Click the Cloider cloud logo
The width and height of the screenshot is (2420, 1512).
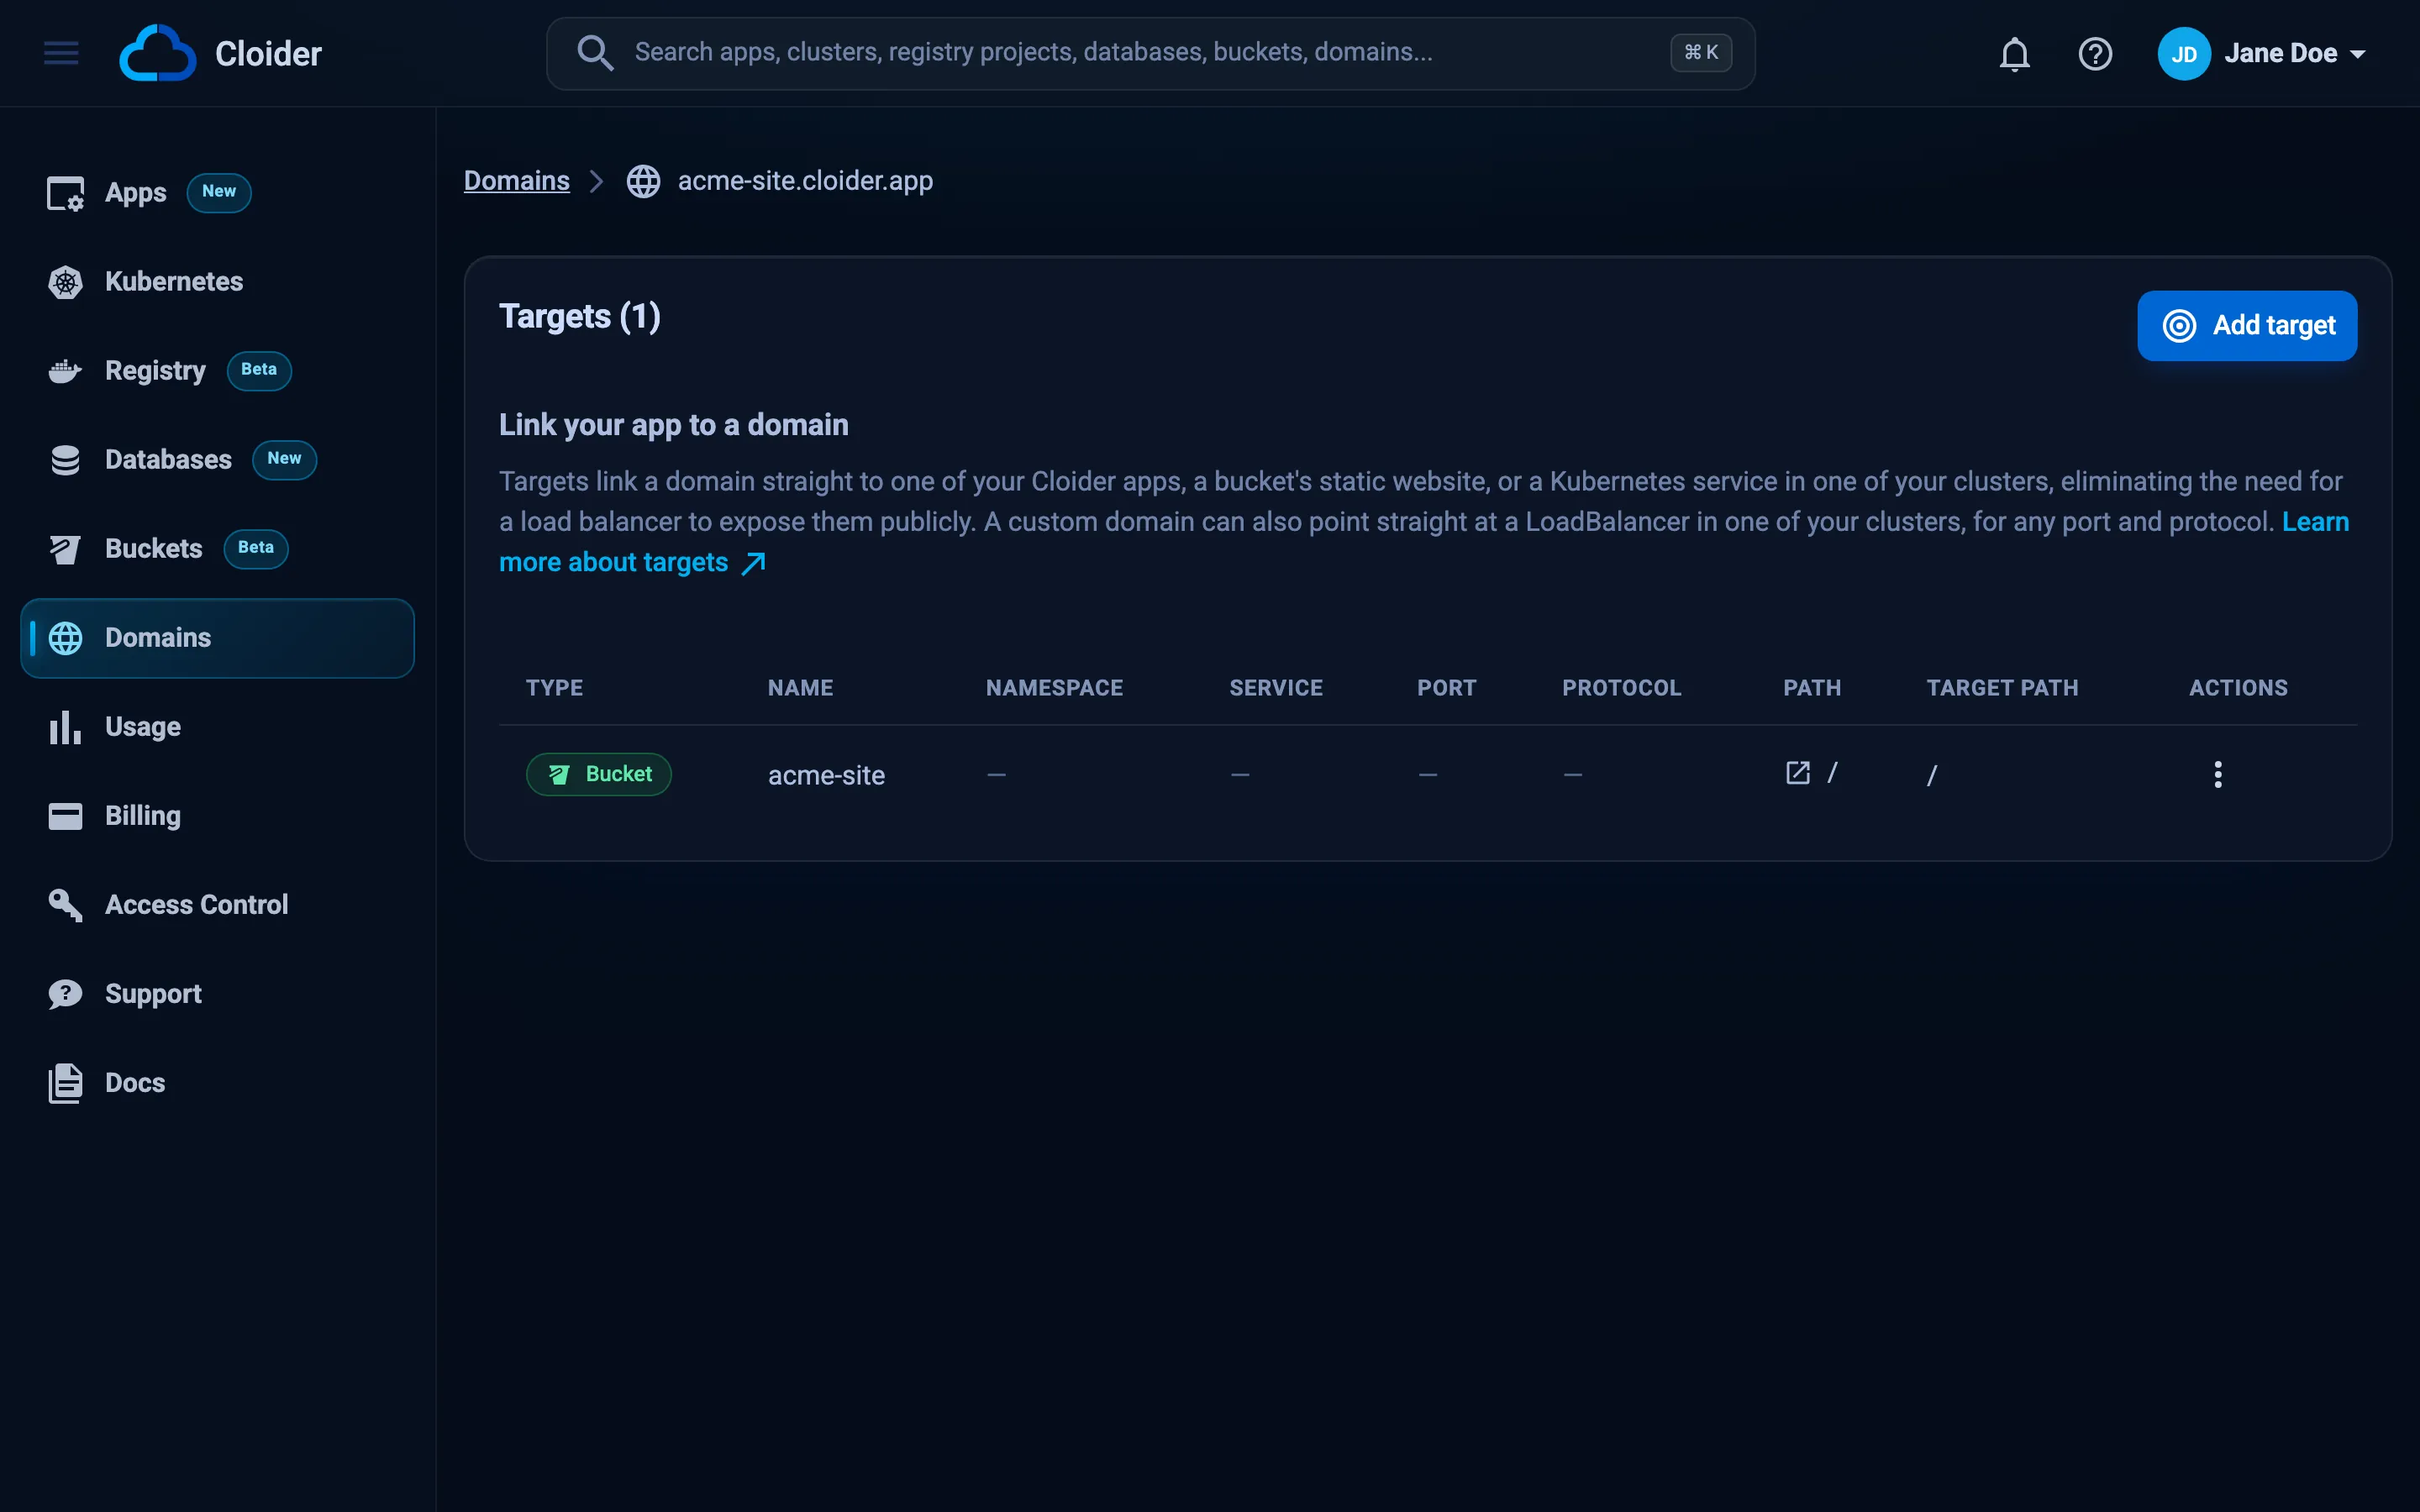(157, 53)
